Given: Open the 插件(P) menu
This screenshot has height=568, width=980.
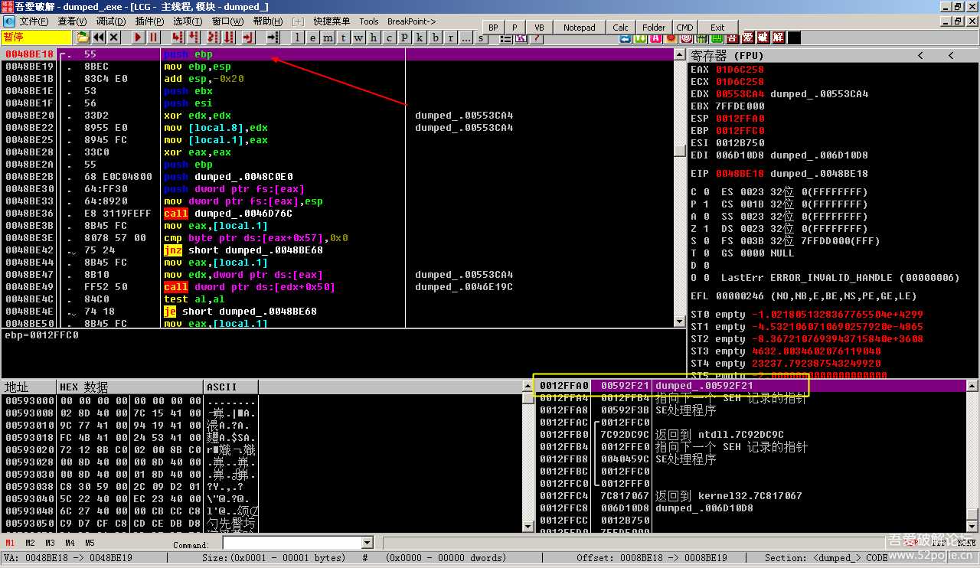Looking at the screenshot, I should pos(149,21).
